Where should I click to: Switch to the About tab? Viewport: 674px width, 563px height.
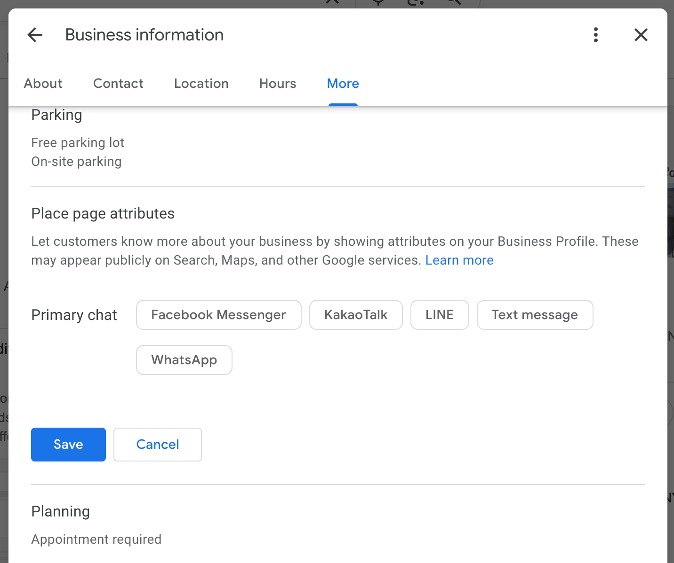(x=43, y=84)
